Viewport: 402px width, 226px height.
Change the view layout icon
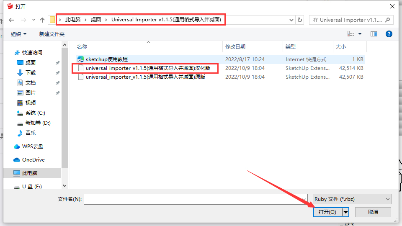pos(351,34)
